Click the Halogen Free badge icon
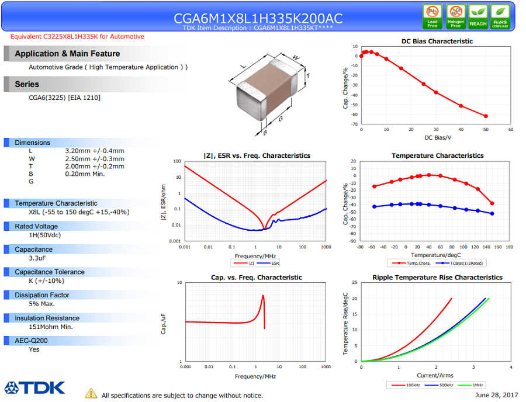The width and height of the screenshot is (526, 402). (455, 17)
